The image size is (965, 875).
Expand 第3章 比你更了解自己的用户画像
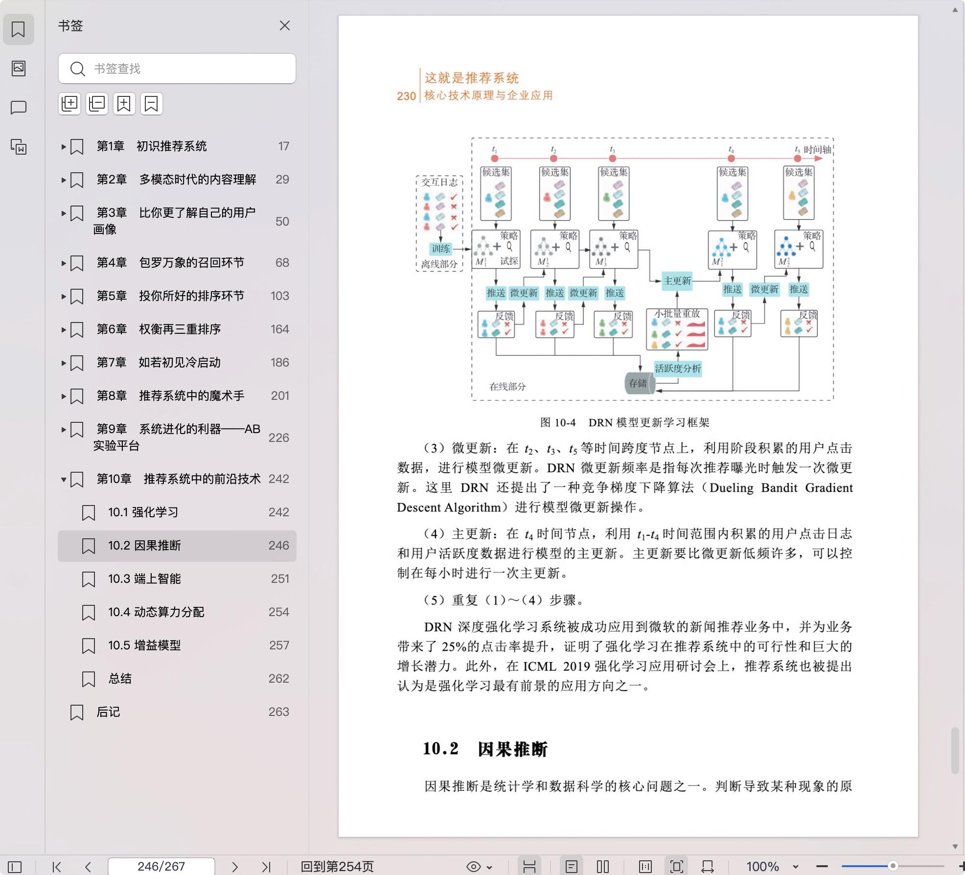pyautogui.click(x=64, y=213)
